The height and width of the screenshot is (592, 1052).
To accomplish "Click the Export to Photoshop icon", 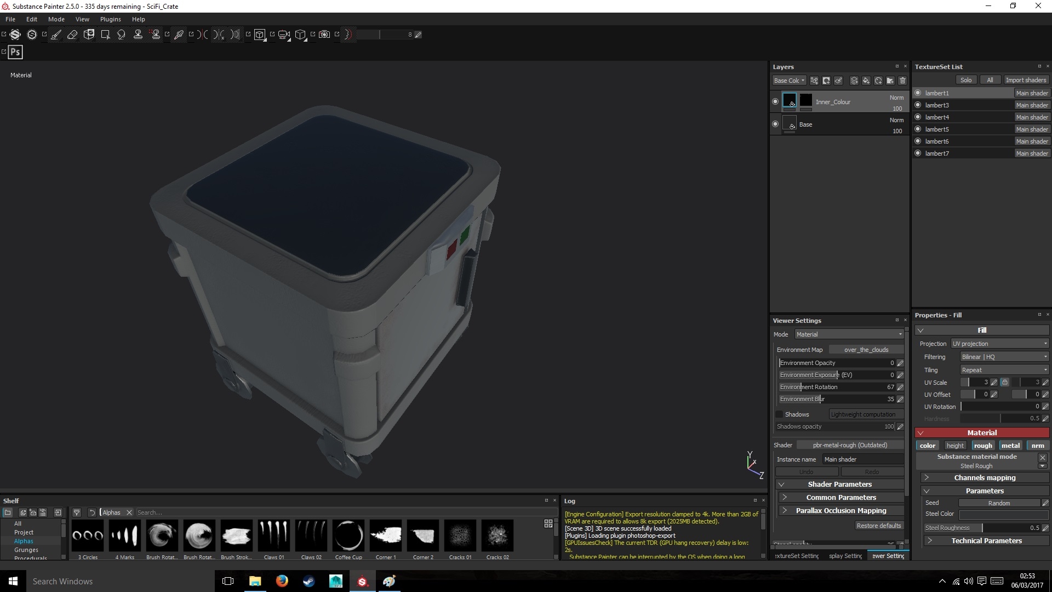I will point(15,52).
